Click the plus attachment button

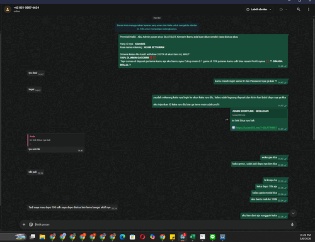click(24, 224)
